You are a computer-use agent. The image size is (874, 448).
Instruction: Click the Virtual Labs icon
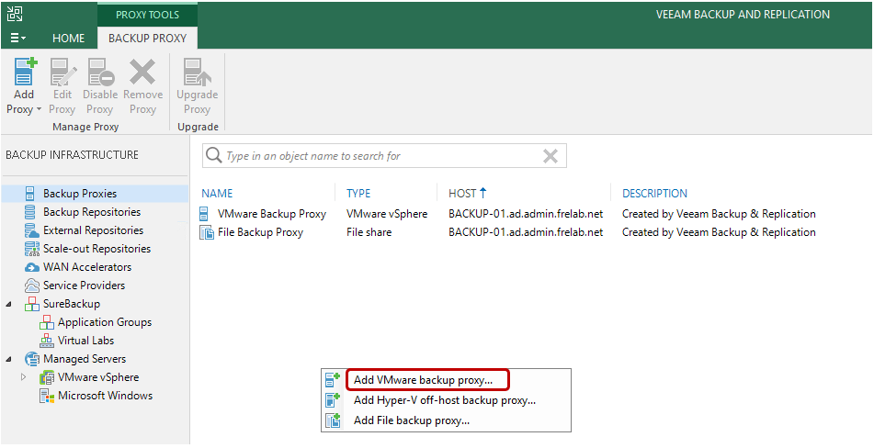pyautogui.click(x=46, y=341)
